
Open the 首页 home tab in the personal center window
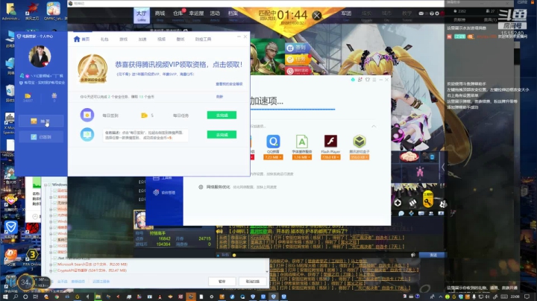pos(81,39)
